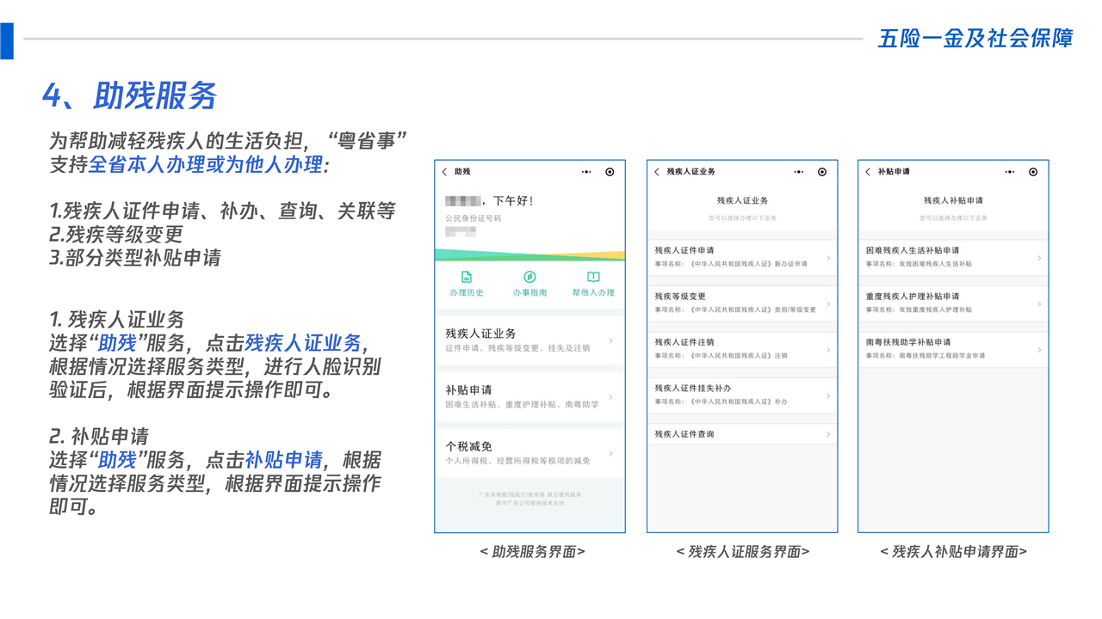The image size is (1102, 619).
Task: Tap close circle icon in 残疾人证业务 screen
Action: click(822, 172)
